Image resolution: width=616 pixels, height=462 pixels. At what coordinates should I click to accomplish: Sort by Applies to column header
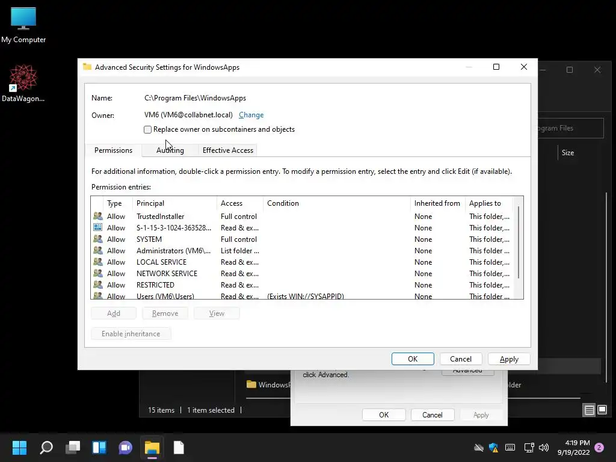tap(488, 203)
